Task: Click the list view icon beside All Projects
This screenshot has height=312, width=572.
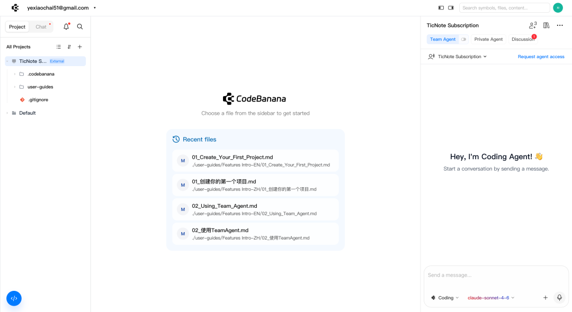Action: pyautogui.click(x=59, y=47)
